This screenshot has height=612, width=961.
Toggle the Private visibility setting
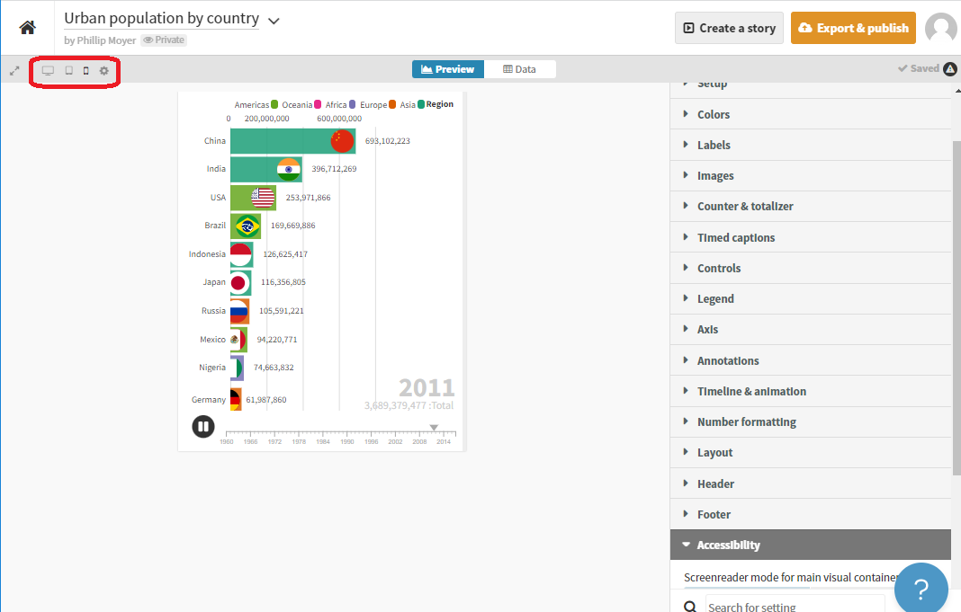[165, 40]
